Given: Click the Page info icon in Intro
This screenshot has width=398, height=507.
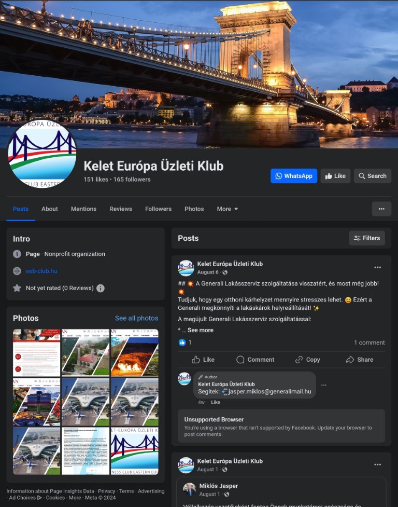Looking at the screenshot, I should click(17, 254).
